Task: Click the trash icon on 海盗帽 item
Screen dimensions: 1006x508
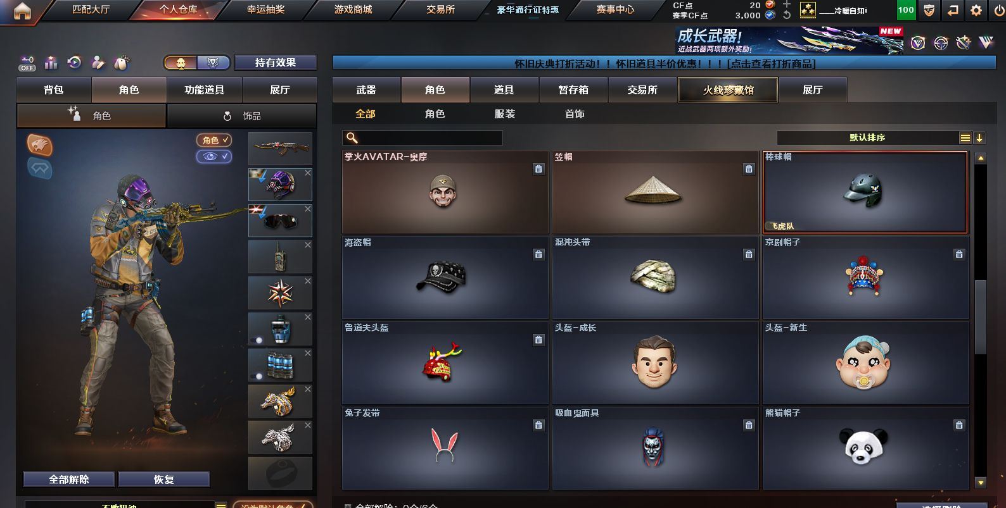Action: 538,254
